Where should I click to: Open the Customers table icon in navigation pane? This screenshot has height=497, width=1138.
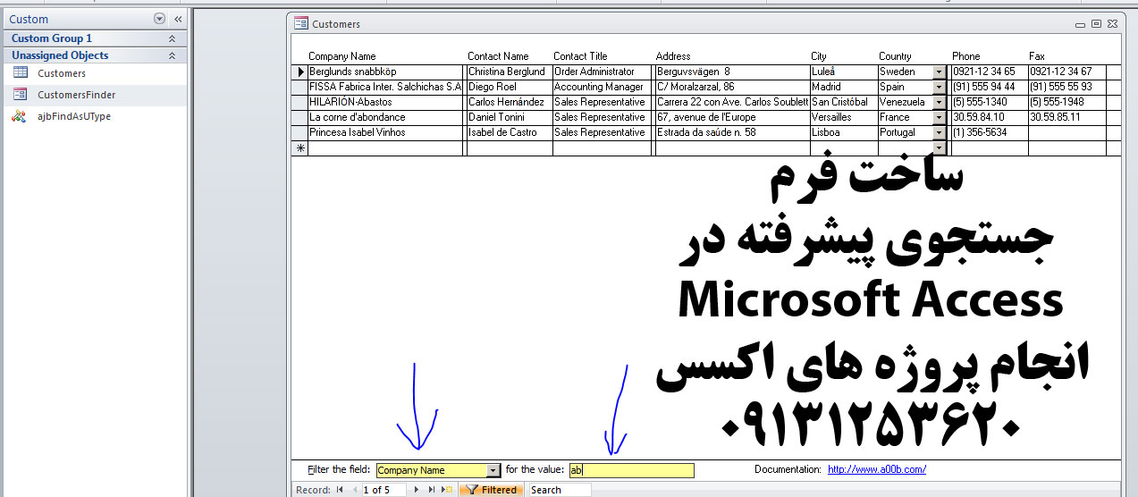tap(21, 73)
